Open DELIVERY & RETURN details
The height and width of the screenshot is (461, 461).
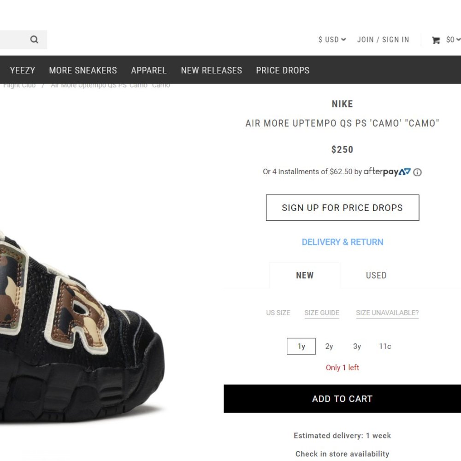tap(342, 242)
